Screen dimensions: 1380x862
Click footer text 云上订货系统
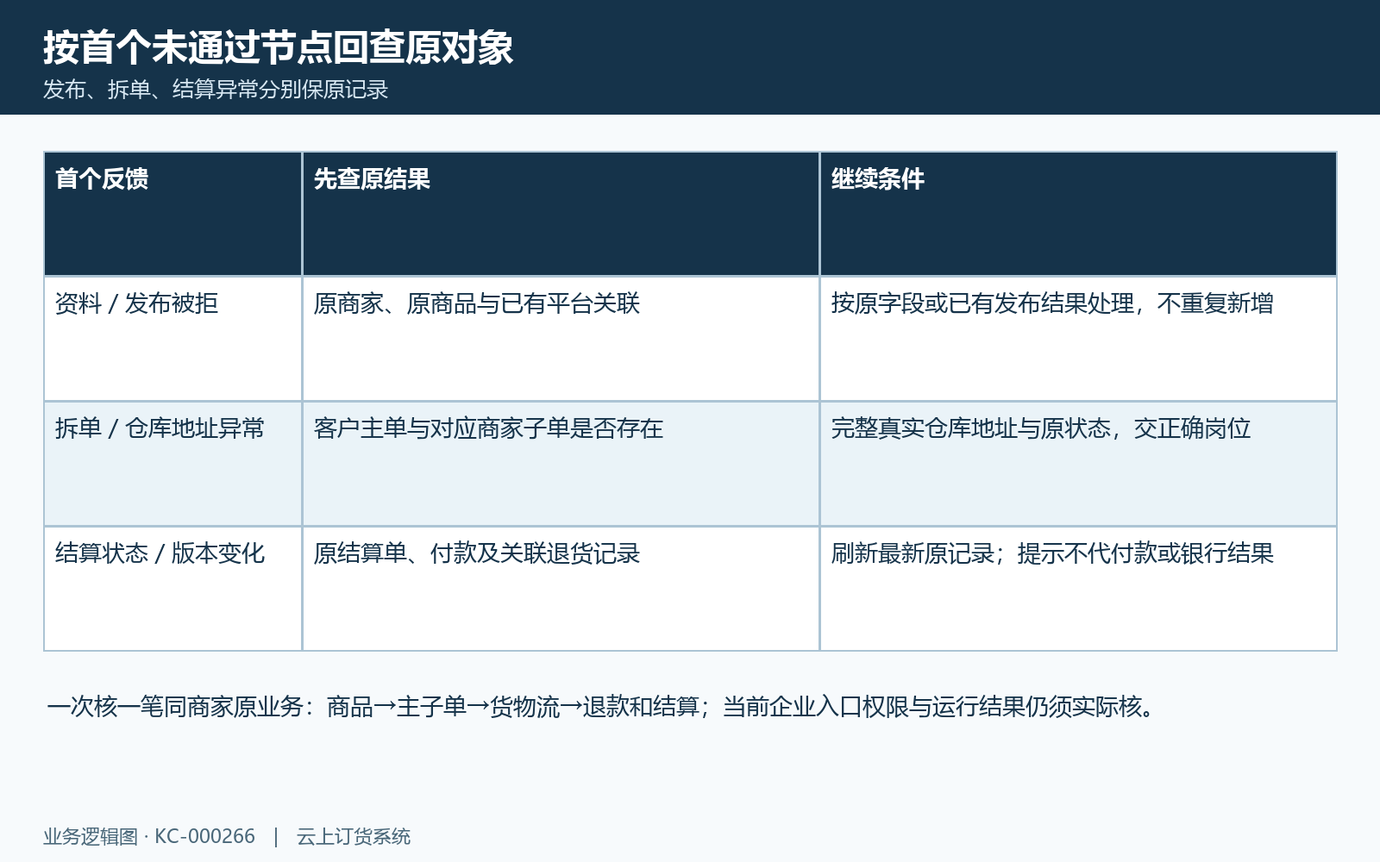click(354, 836)
